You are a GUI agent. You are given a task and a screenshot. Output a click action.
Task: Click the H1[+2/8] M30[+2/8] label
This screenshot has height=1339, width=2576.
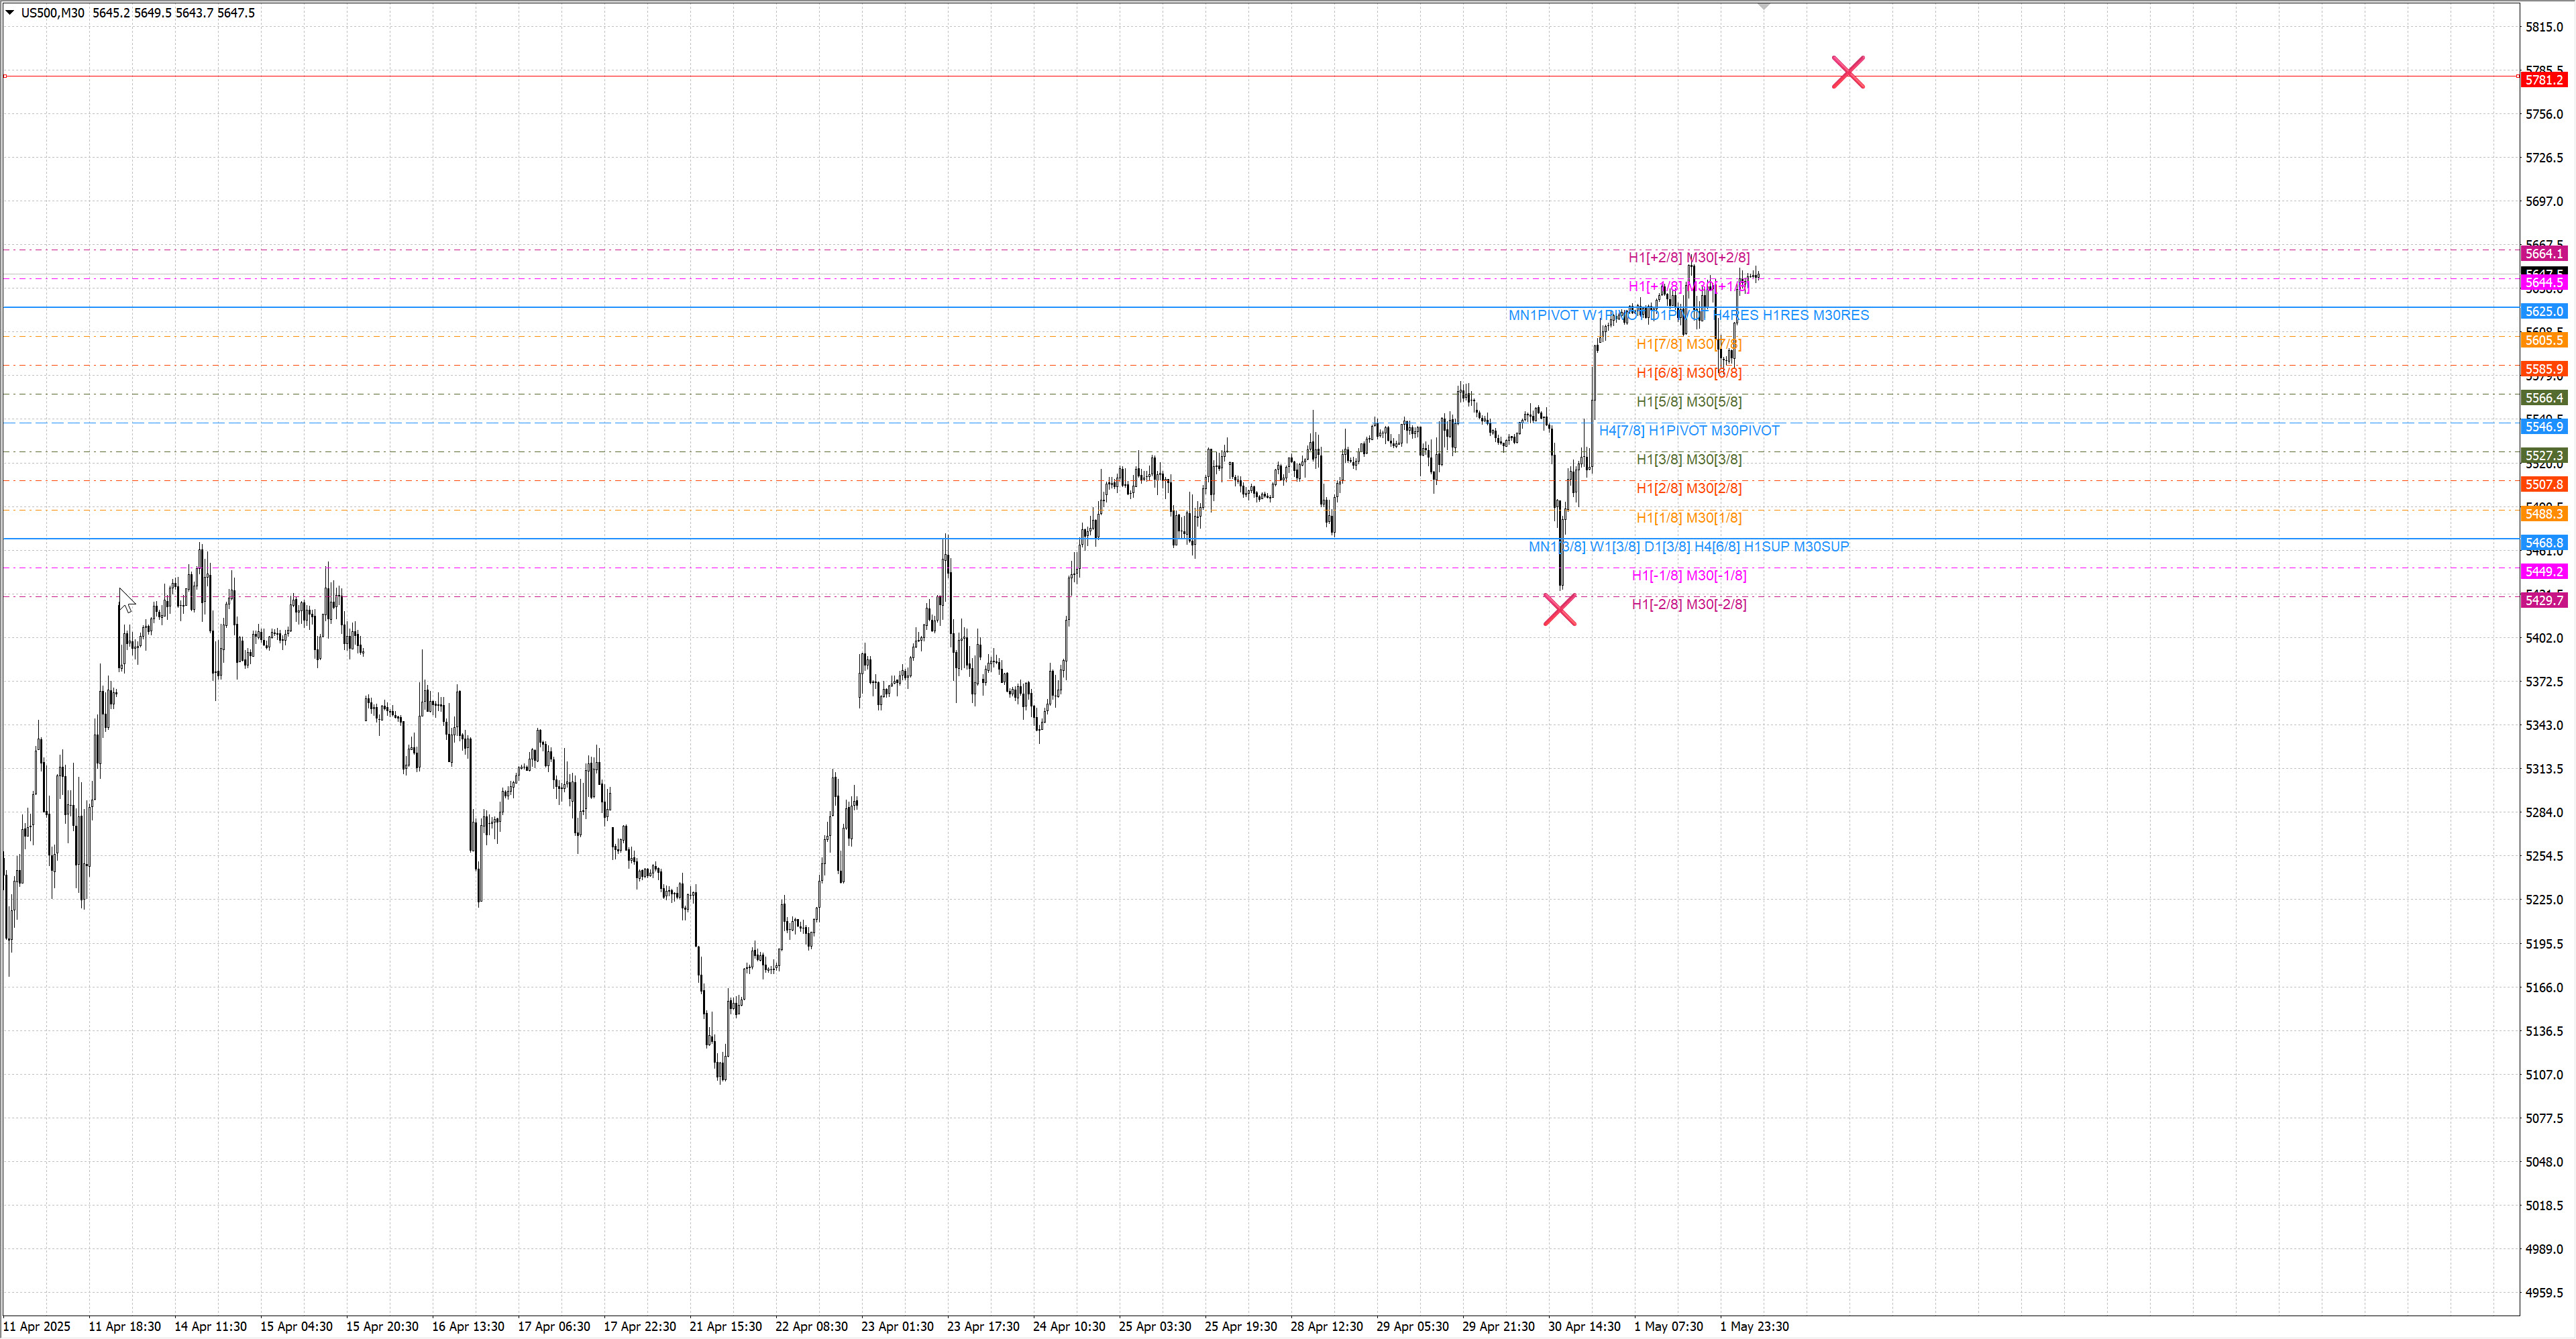tap(1688, 257)
